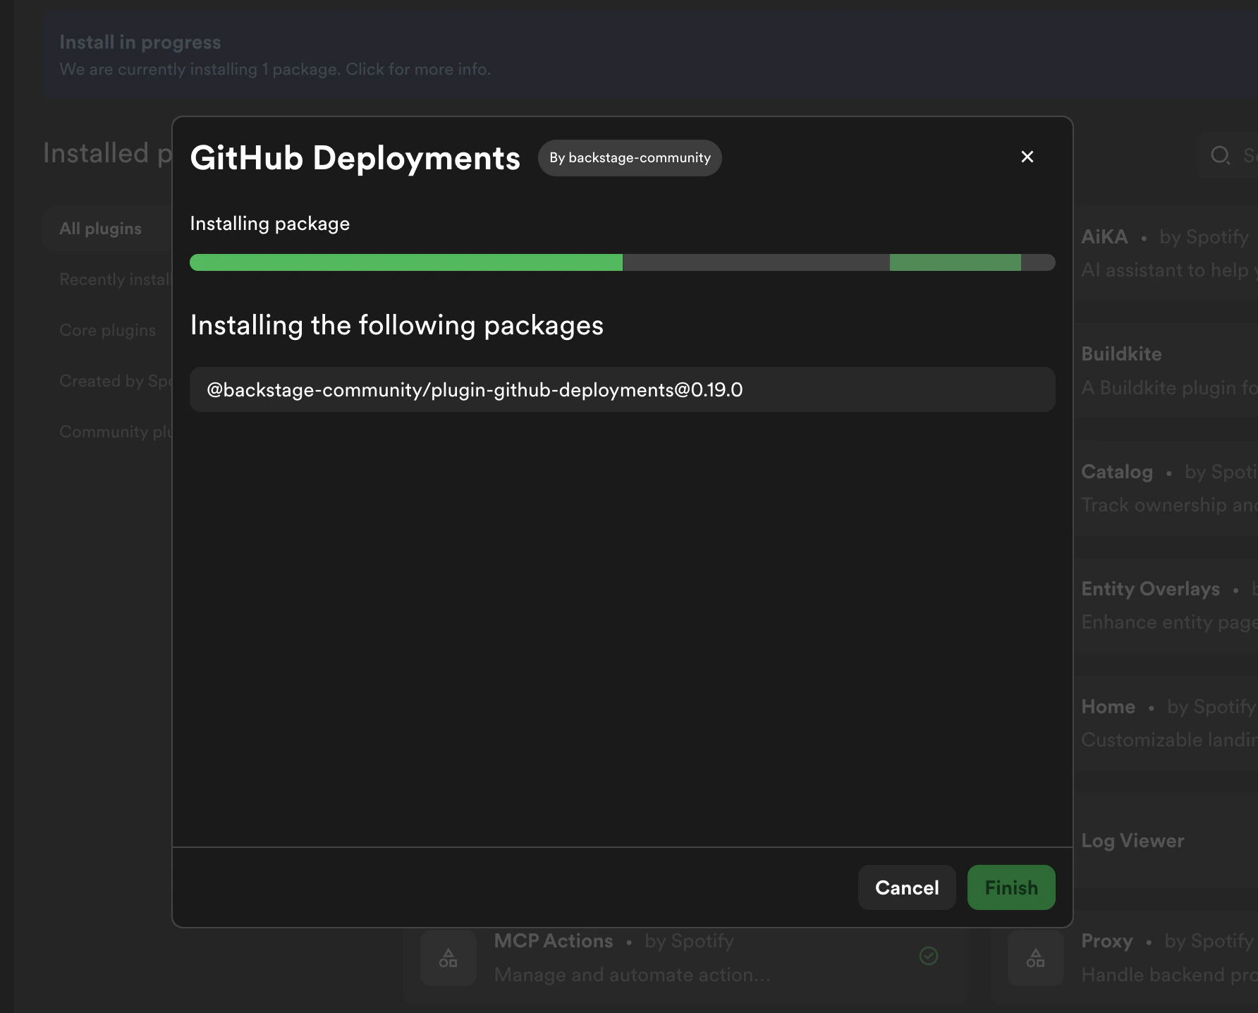Open the Log Viewer plugin card
Viewport: 1258px width, 1013px height.
tap(1166, 840)
